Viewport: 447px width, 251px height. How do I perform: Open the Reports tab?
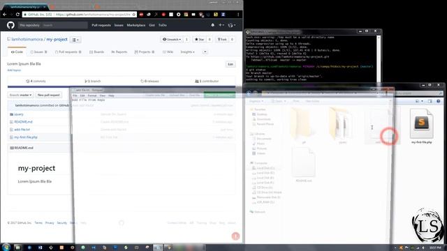(119, 52)
